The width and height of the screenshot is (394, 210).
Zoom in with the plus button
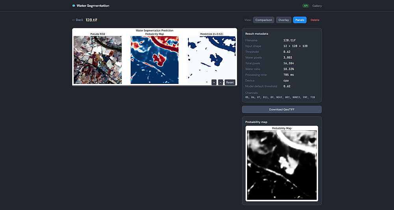214,82
